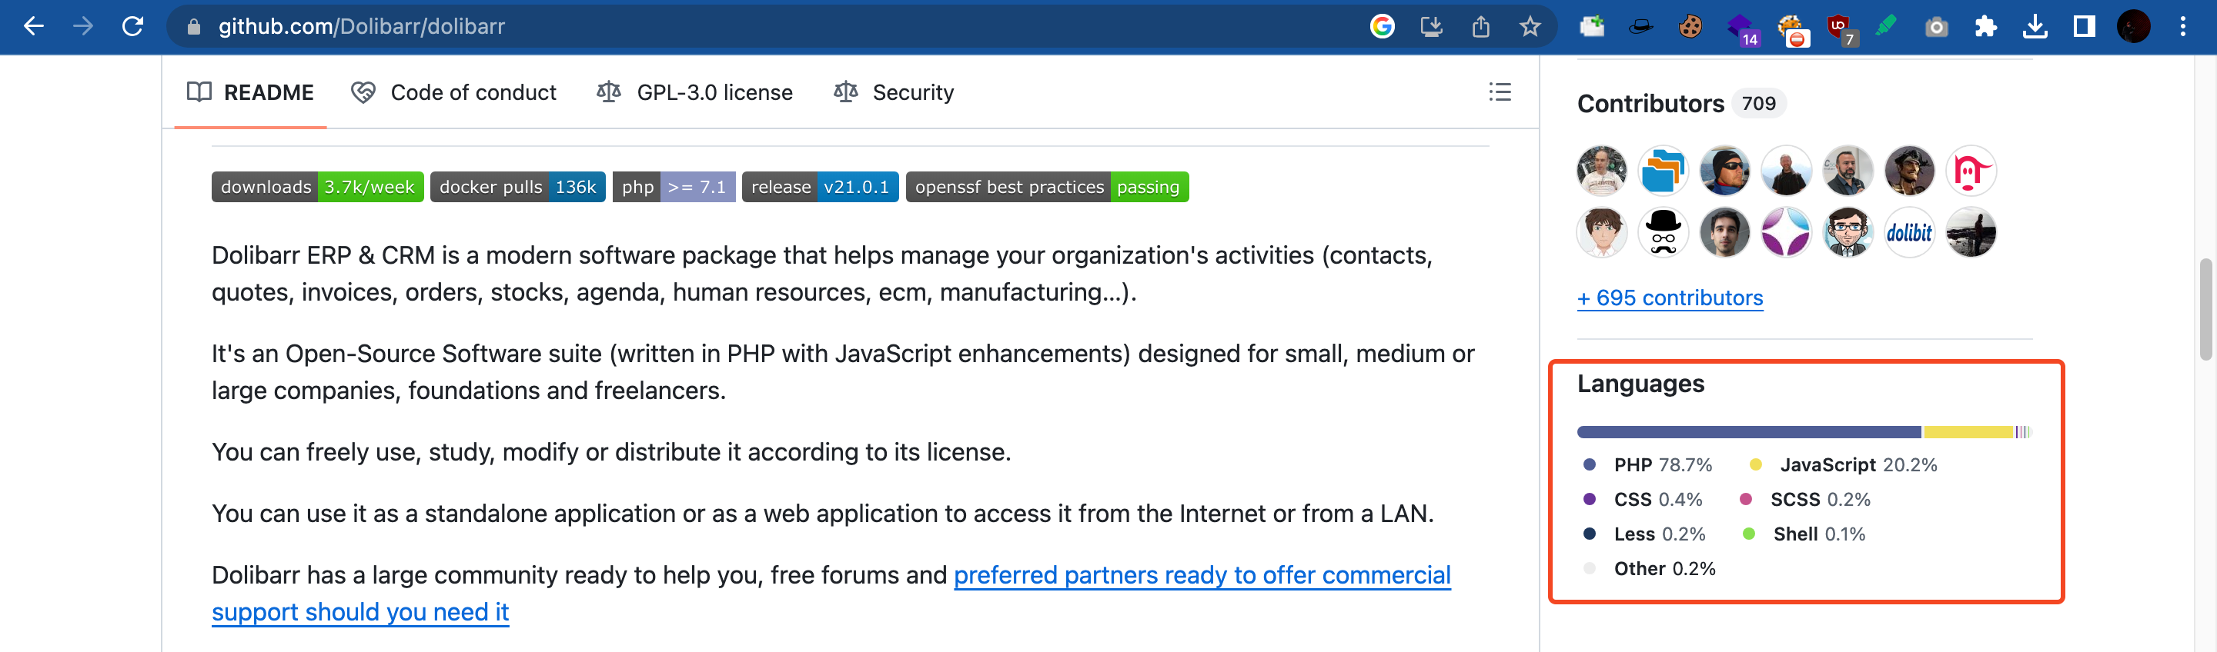Image resolution: width=2217 pixels, height=652 pixels.
Task: Bookmark this page with the star icon
Action: [x=1530, y=27]
